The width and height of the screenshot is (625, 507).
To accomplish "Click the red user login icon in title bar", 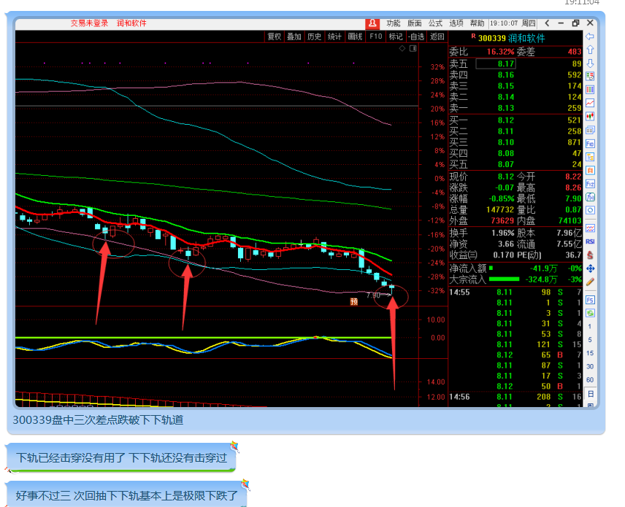I will click(x=372, y=23).
